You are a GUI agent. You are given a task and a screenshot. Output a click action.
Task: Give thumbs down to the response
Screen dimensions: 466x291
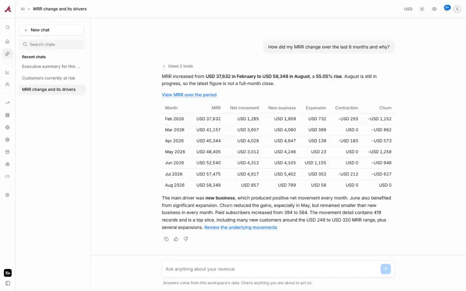(186, 239)
